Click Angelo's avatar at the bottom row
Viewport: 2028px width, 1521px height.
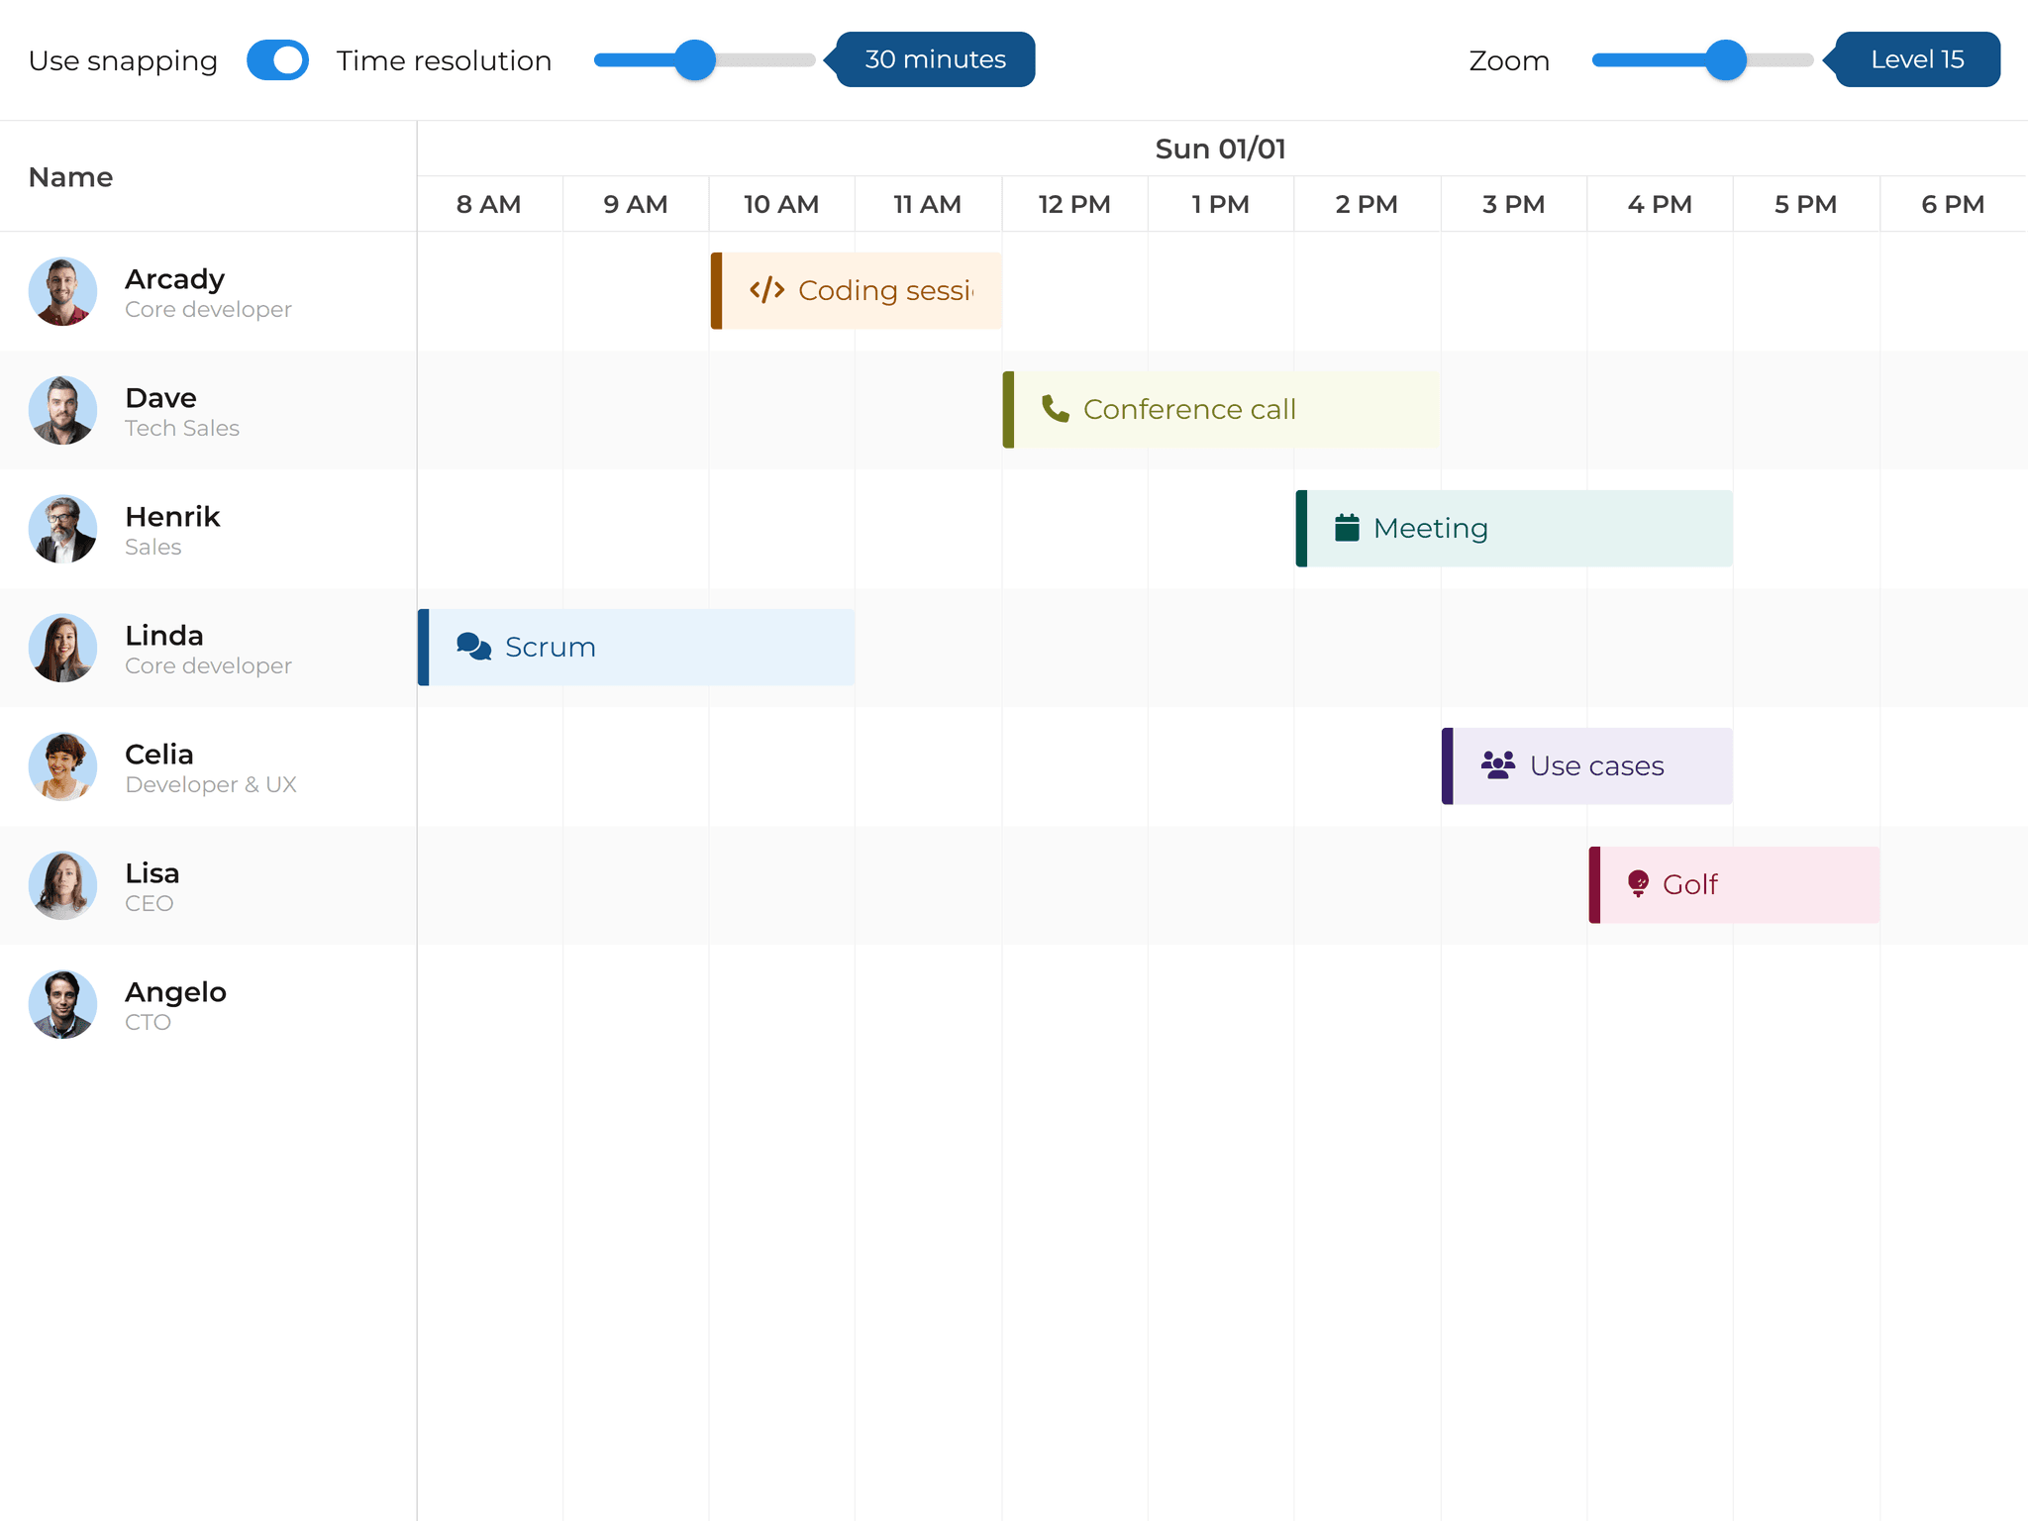pyautogui.click(x=62, y=1004)
